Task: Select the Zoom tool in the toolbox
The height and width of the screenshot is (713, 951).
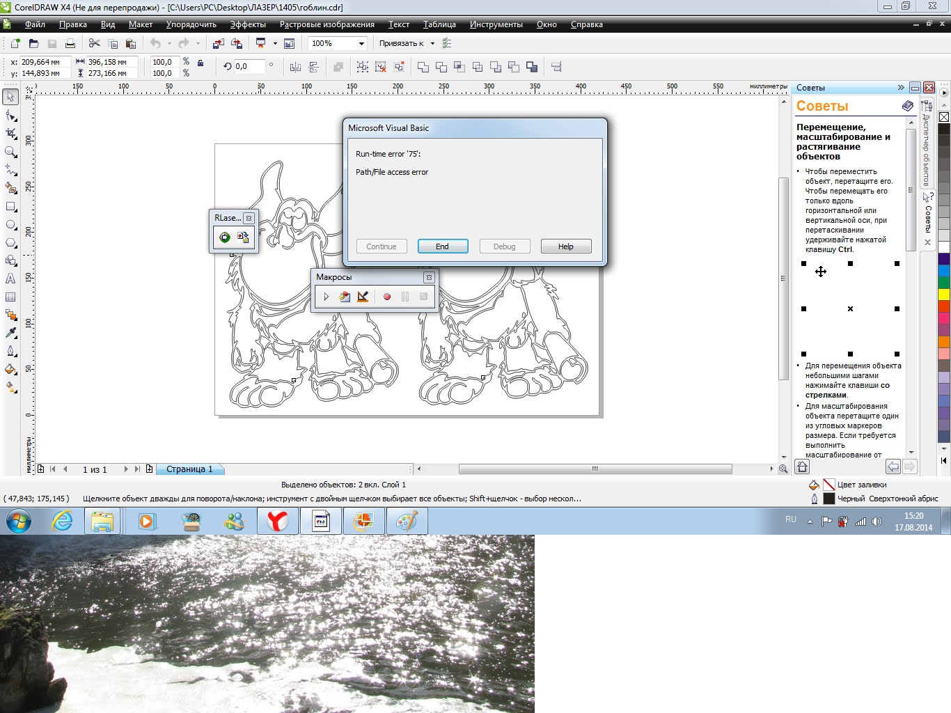Action: point(10,152)
